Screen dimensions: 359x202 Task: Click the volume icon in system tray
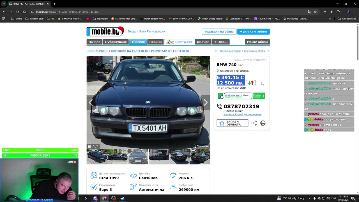328,198
